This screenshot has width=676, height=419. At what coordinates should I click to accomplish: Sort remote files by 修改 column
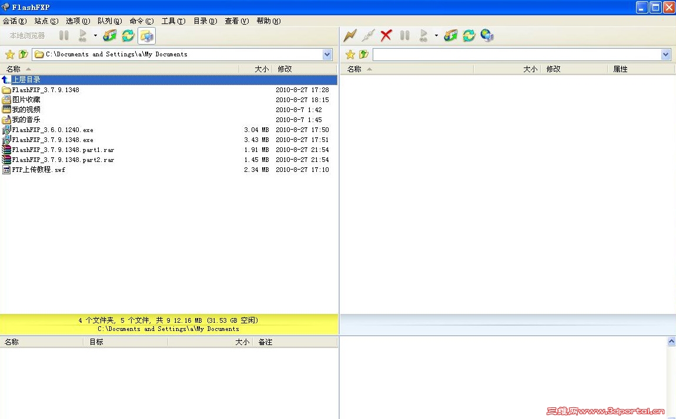coord(574,69)
